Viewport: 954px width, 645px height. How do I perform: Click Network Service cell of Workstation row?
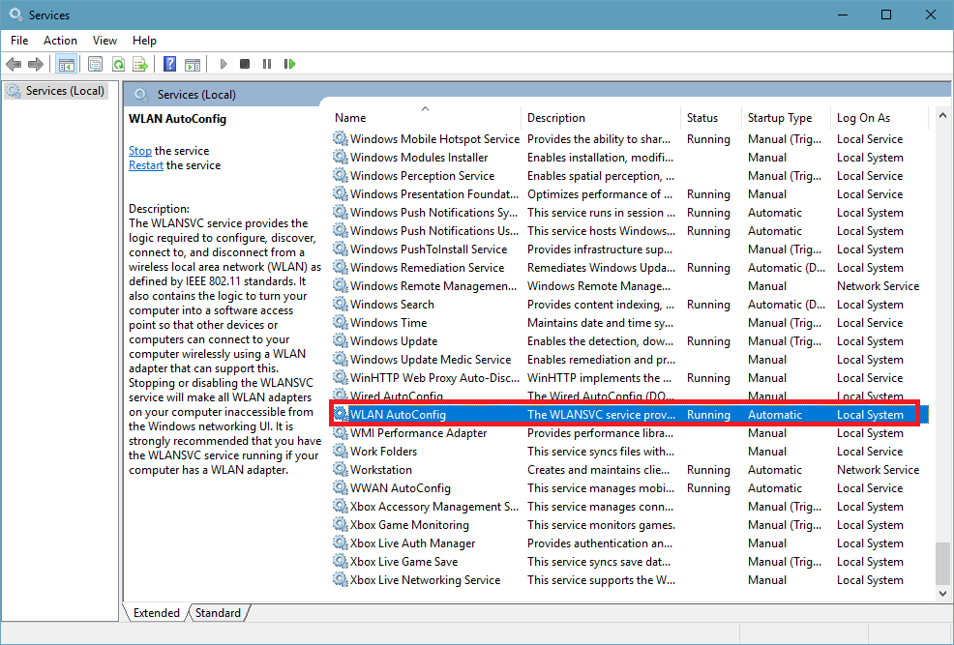(878, 469)
